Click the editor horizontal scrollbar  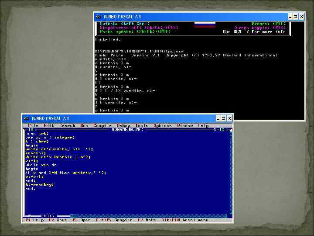click(149, 216)
